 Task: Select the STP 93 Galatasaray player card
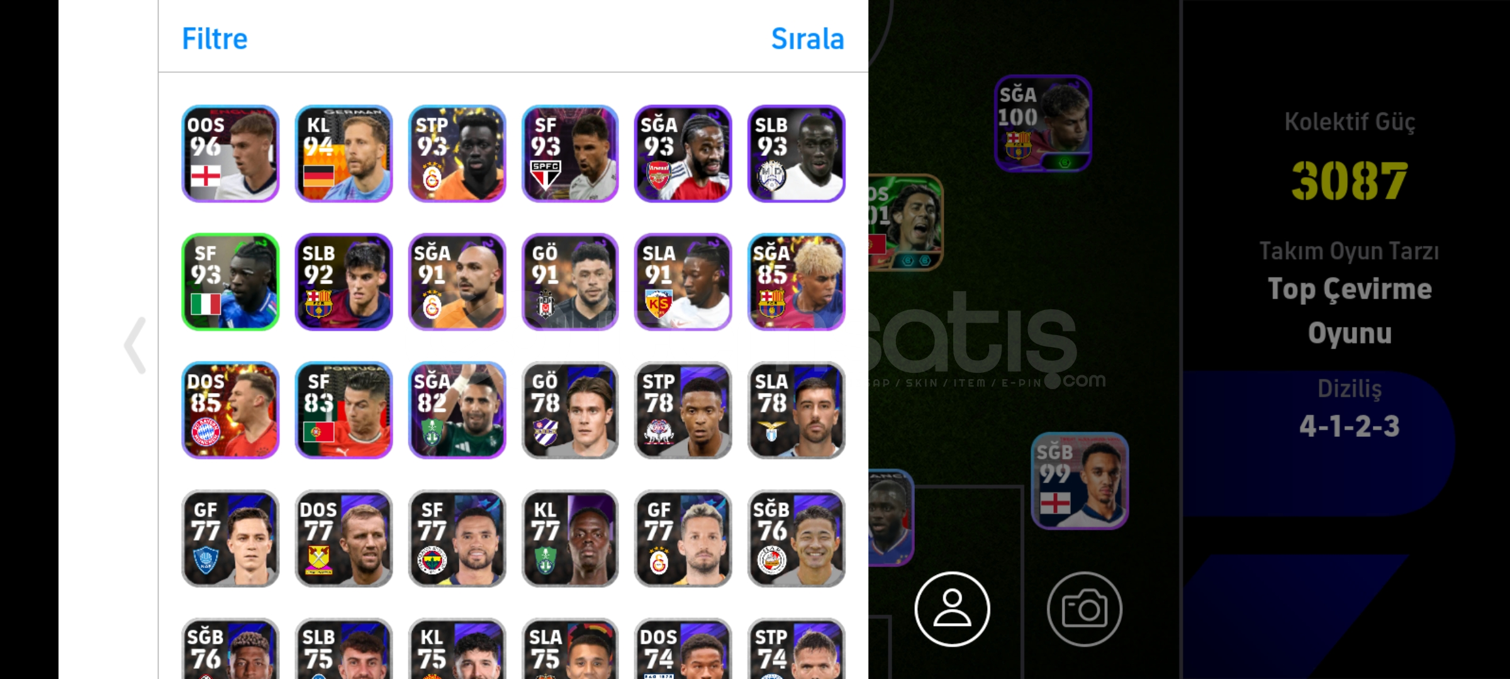click(457, 153)
